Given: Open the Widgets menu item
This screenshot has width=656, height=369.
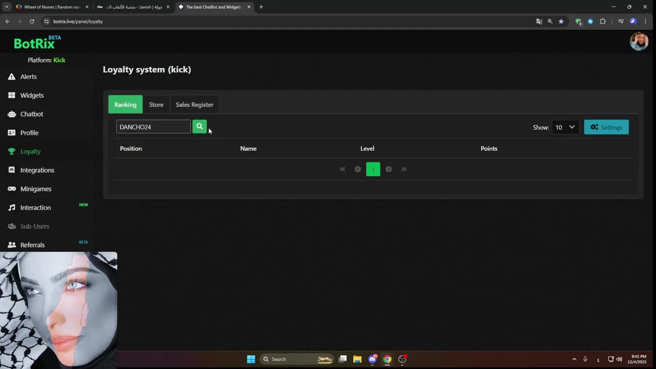Looking at the screenshot, I should (32, 95).
